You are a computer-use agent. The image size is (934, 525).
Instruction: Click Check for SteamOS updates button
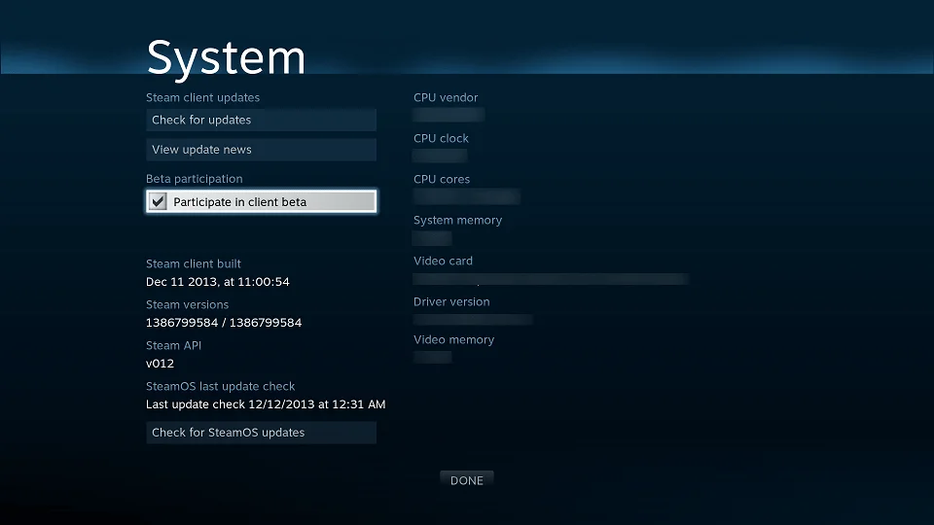(x=261, y=433)
